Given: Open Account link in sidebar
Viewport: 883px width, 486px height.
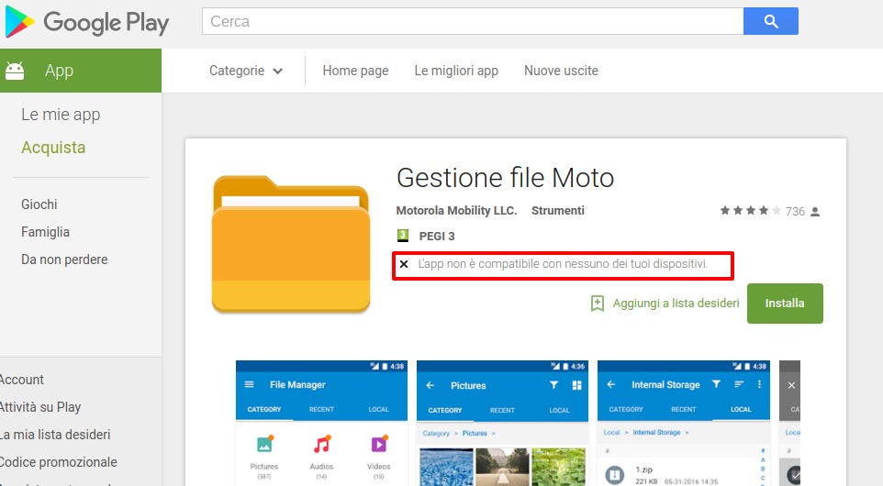Looking at the screenshot, I should [21, 380].
